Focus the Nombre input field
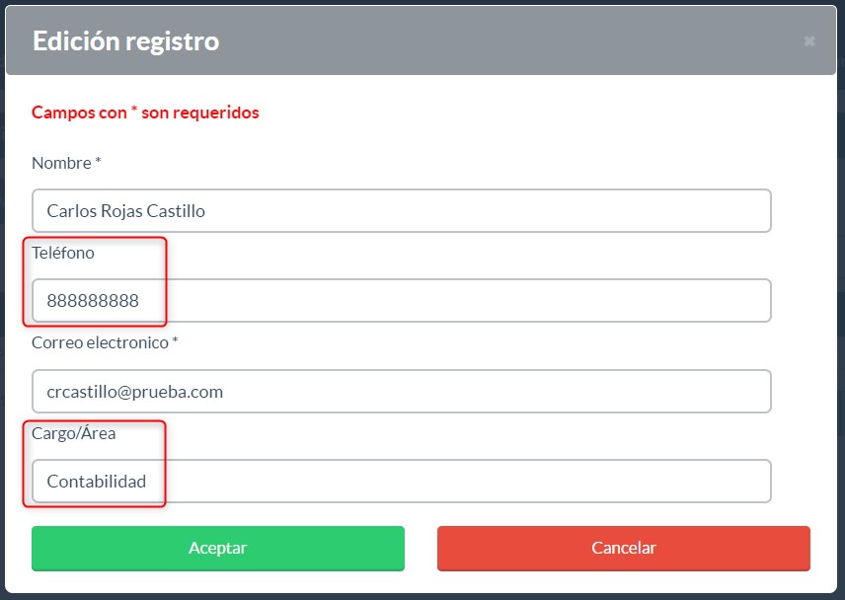The height and width of the screenshot is (600, 845). click(x=402, y=210)
